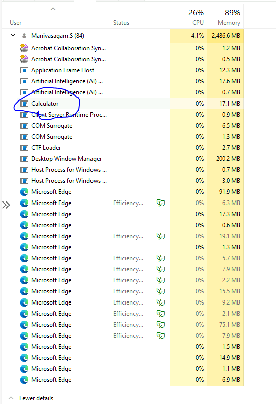Click the Edge icon in the 14.9 MB row
The width and height of the screenshot is (276, 404).
click(x=24, y=358)
